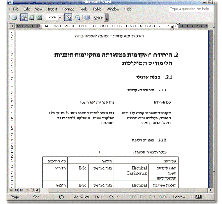Open the 75% zoom dropdown
This screenshot has height=204, width=222.
point(60,18)
